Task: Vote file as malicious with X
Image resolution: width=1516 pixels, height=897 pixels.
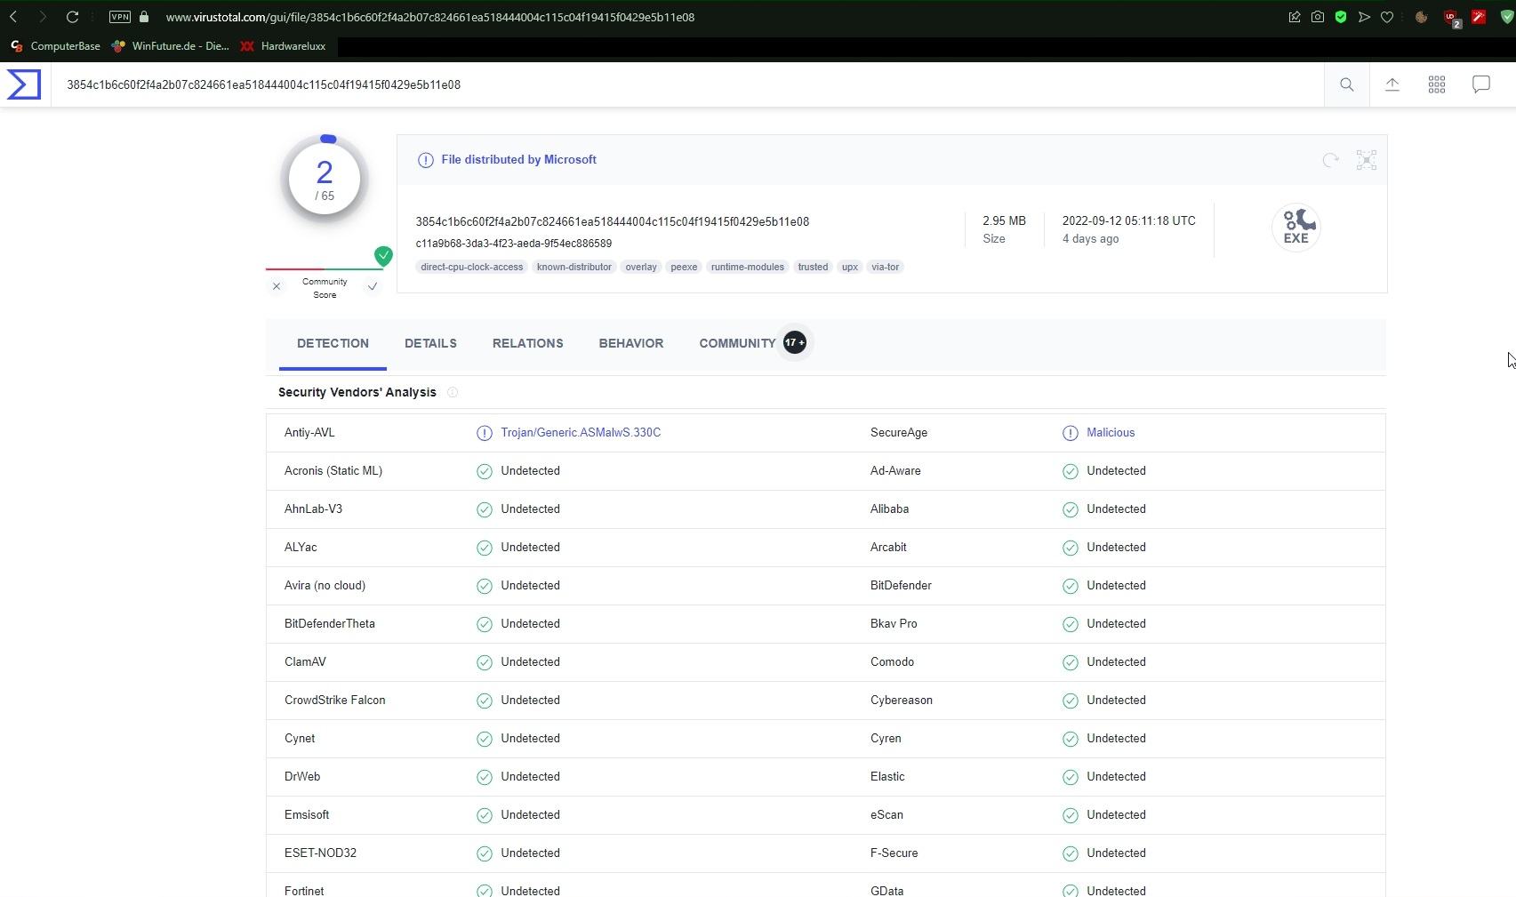Action: [x=277, y=286]
